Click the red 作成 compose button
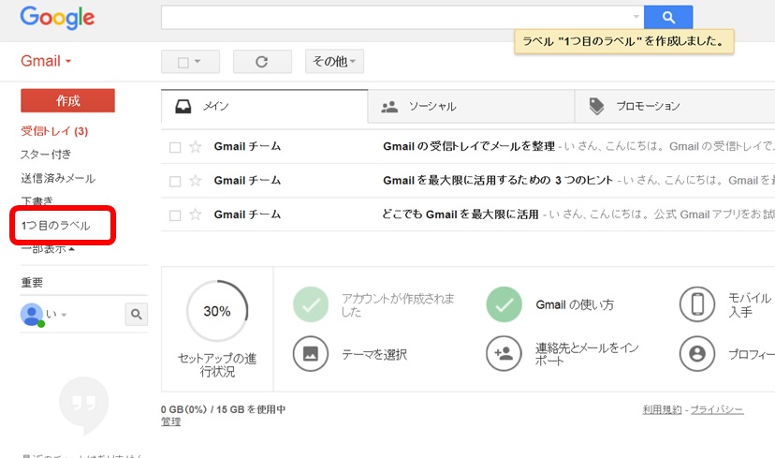Viewport: 775px width, 458px height. pyautogui.click(x=67, y=100)
